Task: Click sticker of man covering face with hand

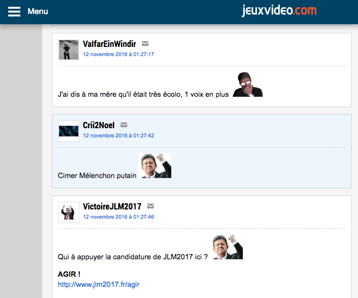Action: pos(247,85)
